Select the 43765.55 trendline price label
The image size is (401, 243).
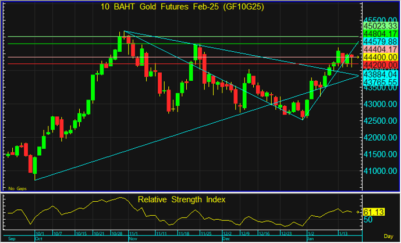[379, 83]
